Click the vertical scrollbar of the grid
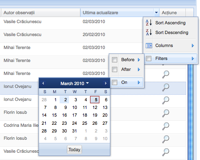The height and width of the screenshot is (160, 200). point(190,112)
